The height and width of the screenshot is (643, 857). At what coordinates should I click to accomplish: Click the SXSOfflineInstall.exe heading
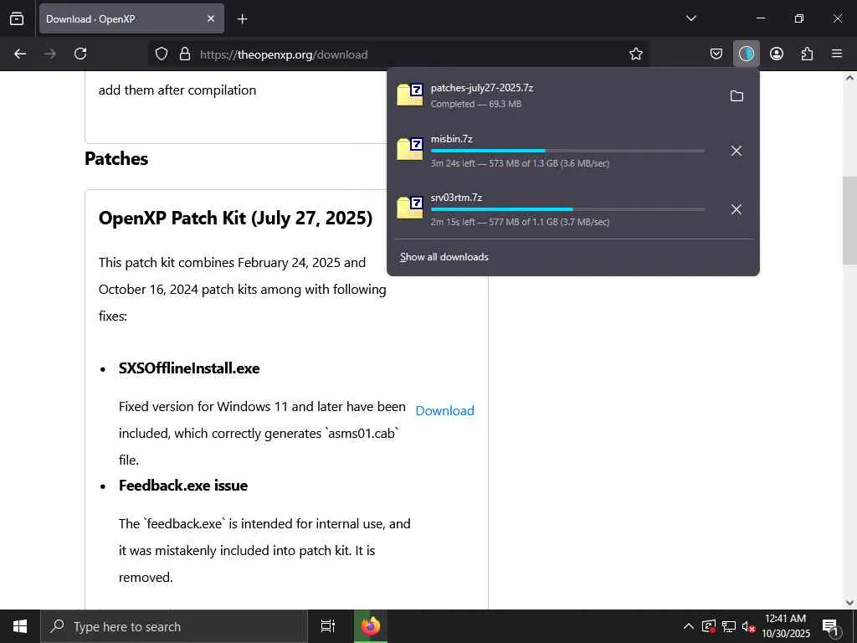[x=189, y=368]
